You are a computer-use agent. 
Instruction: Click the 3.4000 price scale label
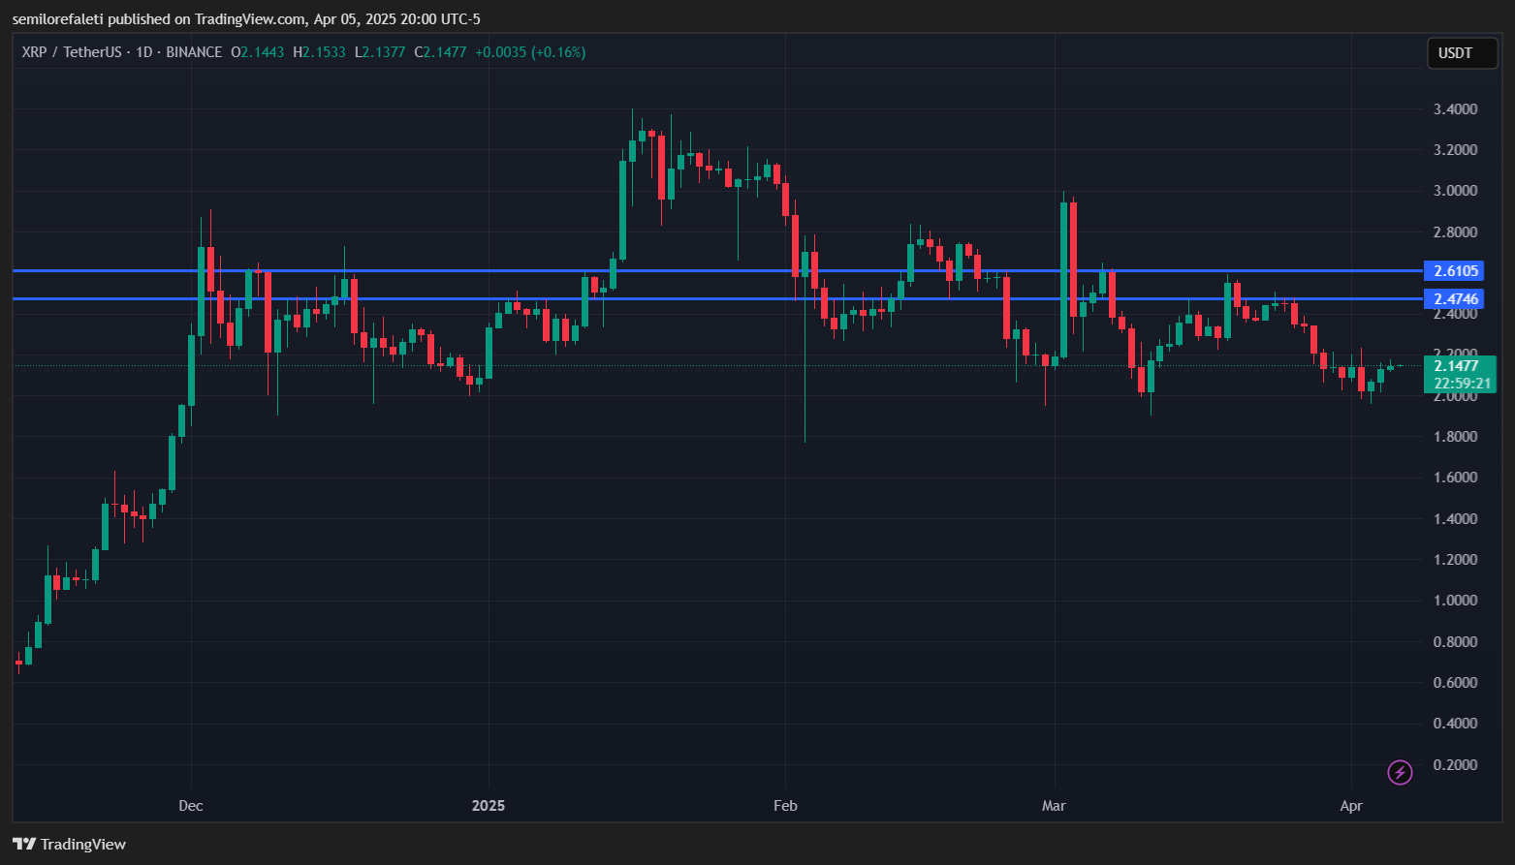coord(1455,109)
